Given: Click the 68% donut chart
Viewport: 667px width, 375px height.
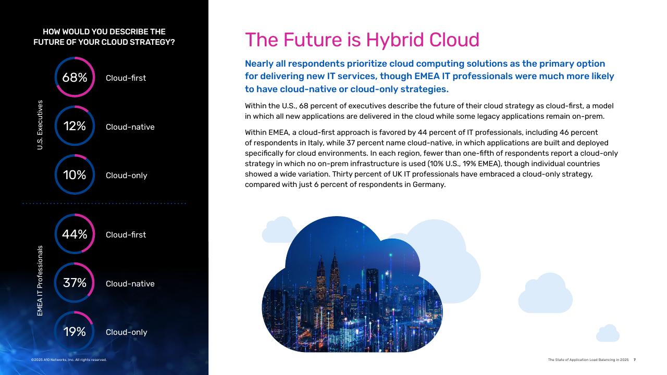Looking at the screenshot, I should [75, 77].
